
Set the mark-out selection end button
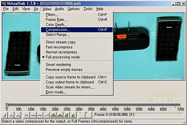pos(89,115)
